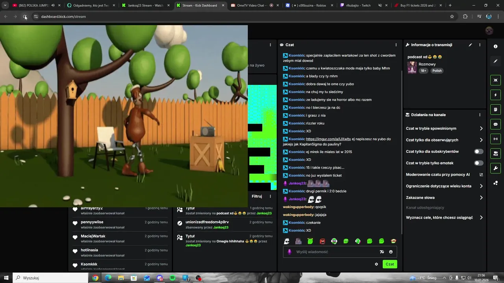
Task: Toggle the stream preview widget icon
Action: pos(495,80)
